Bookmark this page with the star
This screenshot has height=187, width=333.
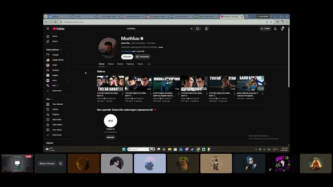click(271, 22)
